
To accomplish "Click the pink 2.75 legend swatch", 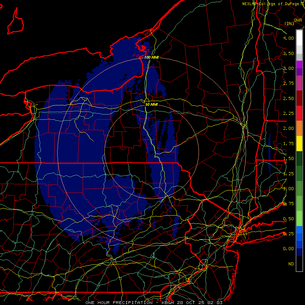I will (x=299, y=83).
